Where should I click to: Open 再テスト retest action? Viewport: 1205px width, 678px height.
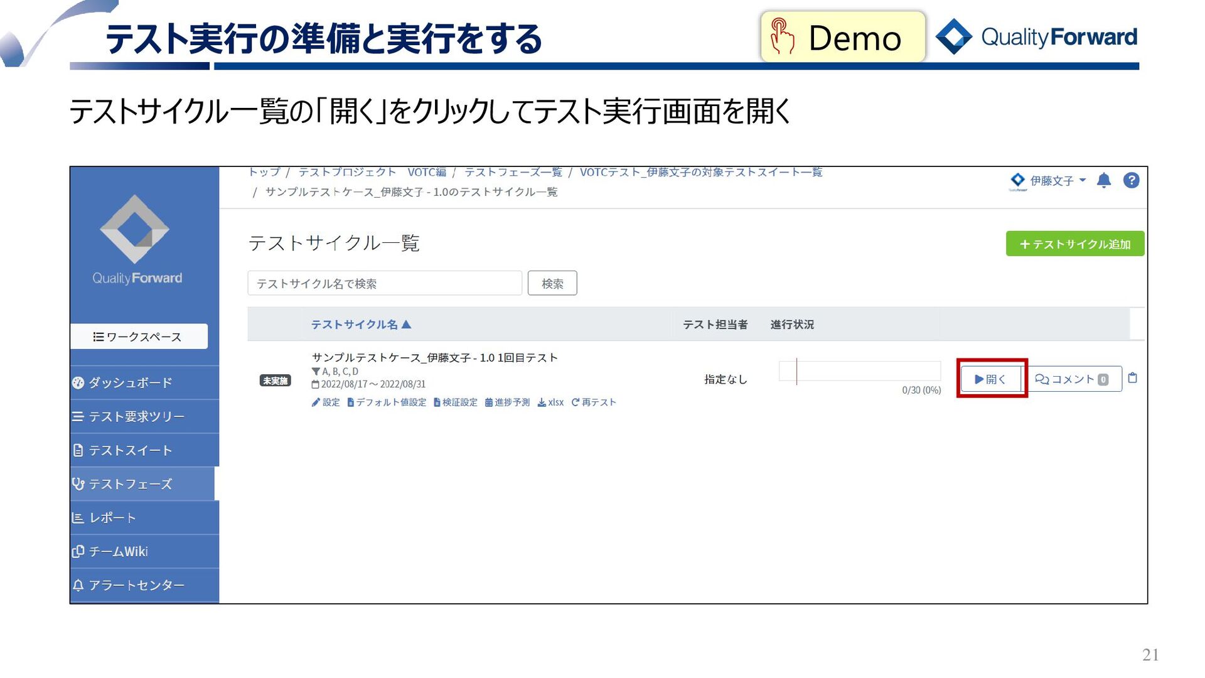[x=594, y=402]
